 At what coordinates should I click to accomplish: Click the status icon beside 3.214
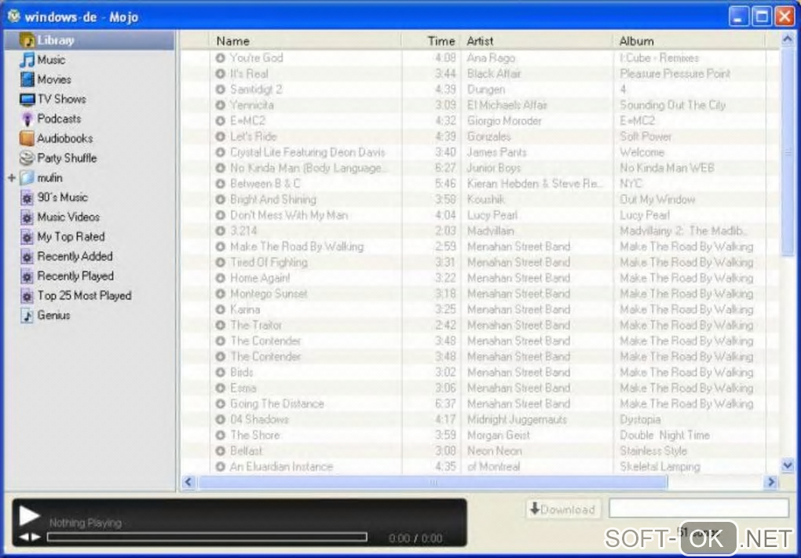[220, 231]
